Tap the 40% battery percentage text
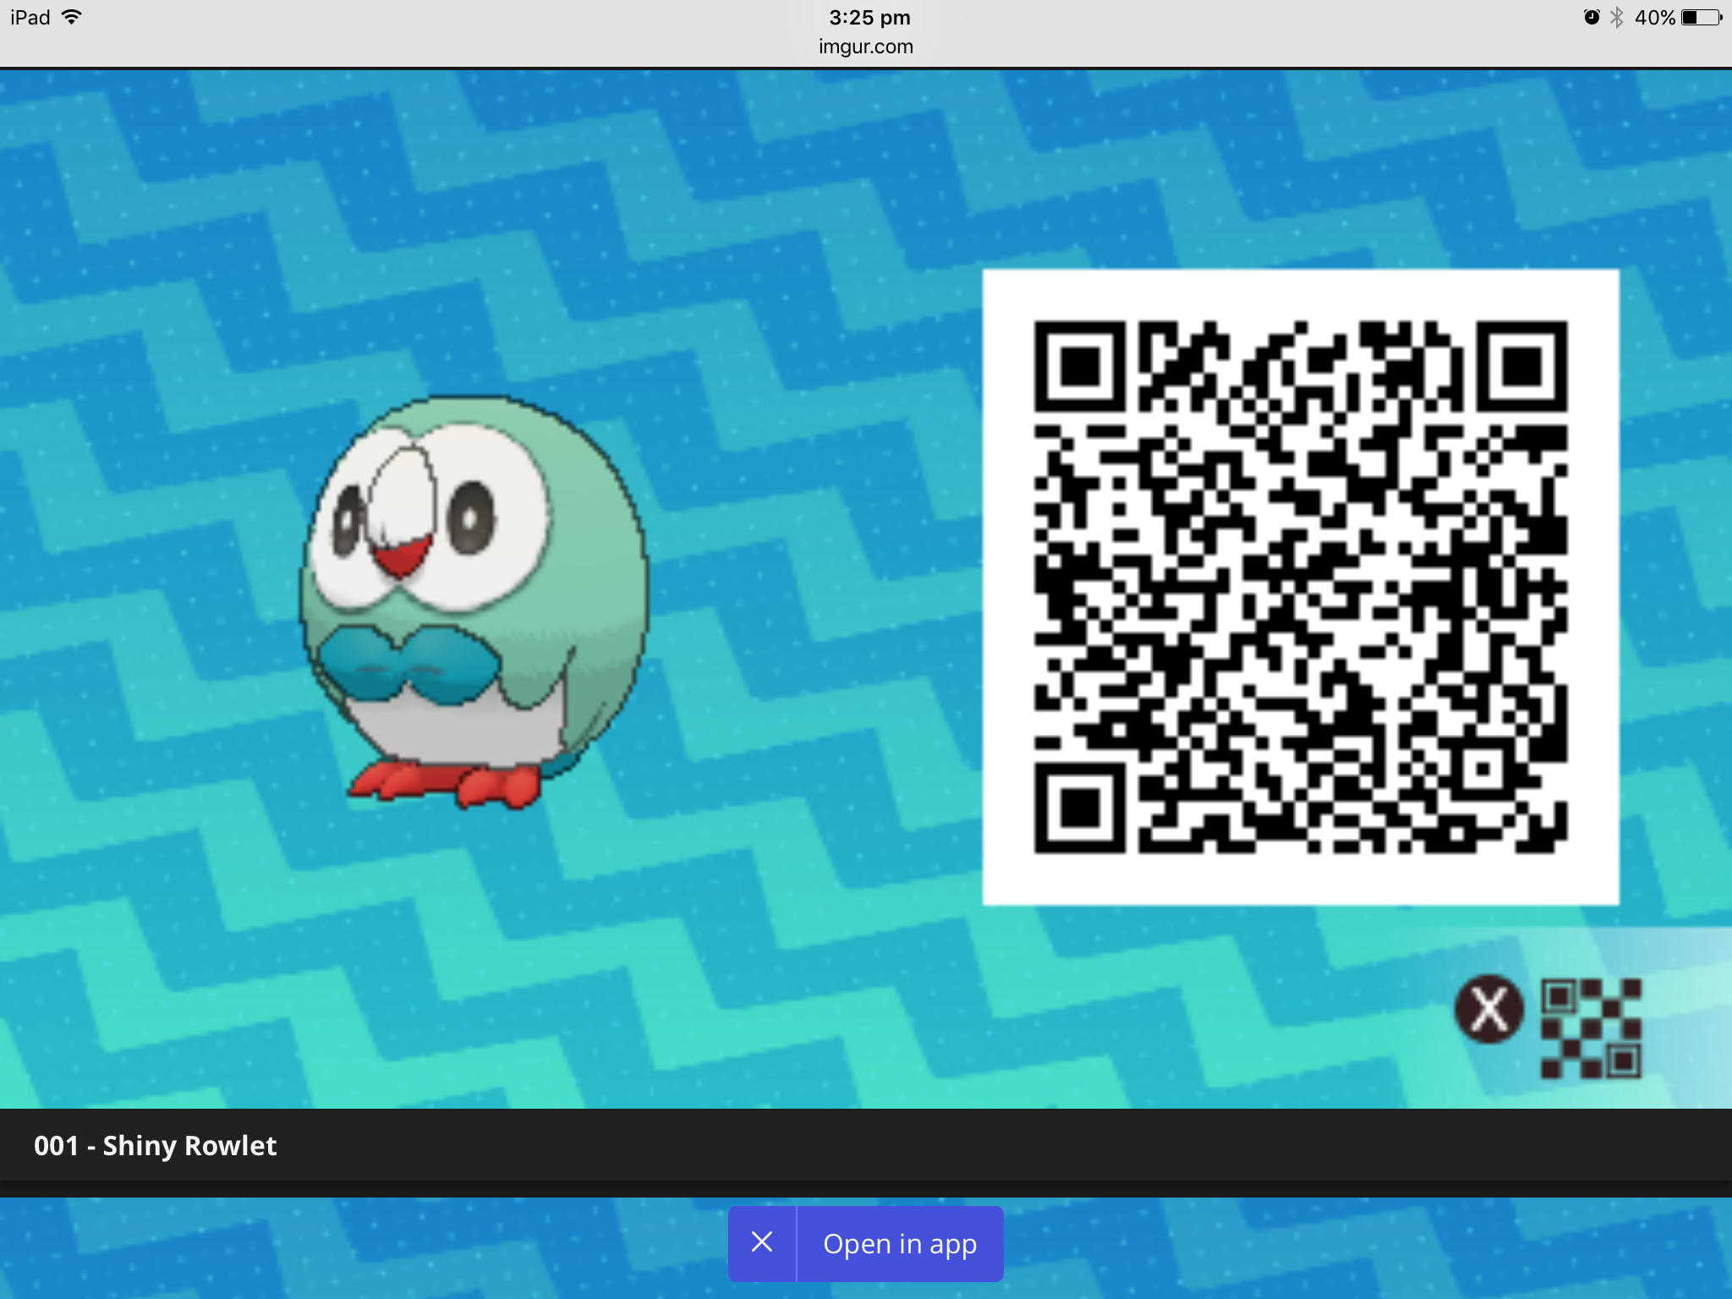Image resolution: width=1732 pixels, height=1299 pixels. click(x=1654, y=17)
